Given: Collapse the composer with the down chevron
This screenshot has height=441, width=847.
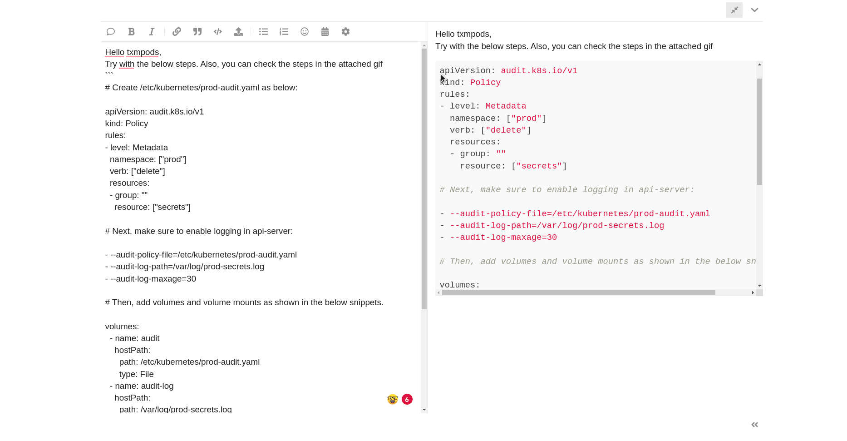Looking at the screenshot, I should point(754,10).
